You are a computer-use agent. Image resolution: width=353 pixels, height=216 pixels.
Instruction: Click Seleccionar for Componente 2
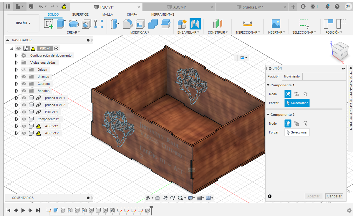point(297,132)
